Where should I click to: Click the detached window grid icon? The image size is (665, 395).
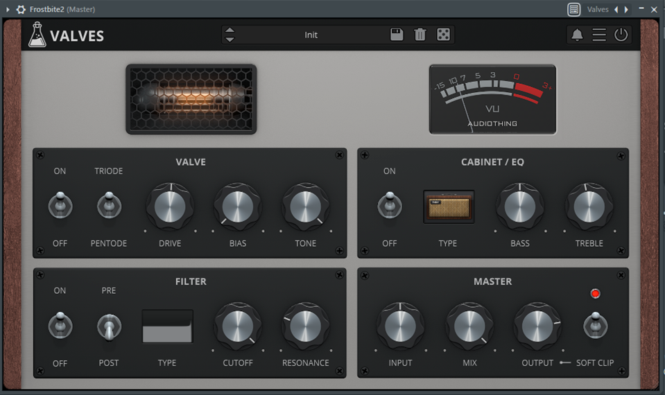click(x=574, y=9)
